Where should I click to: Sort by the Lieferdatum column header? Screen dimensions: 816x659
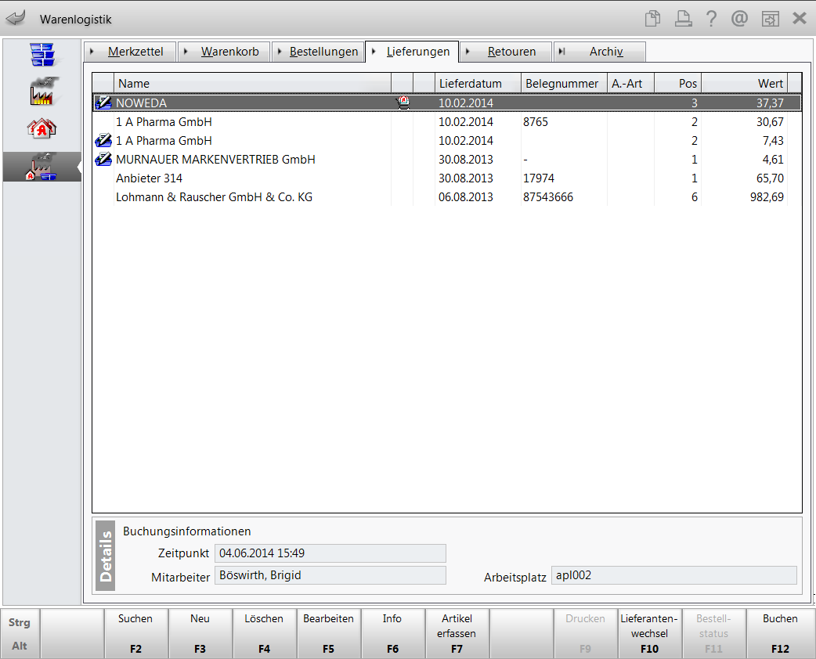click(x=478, y=83)
